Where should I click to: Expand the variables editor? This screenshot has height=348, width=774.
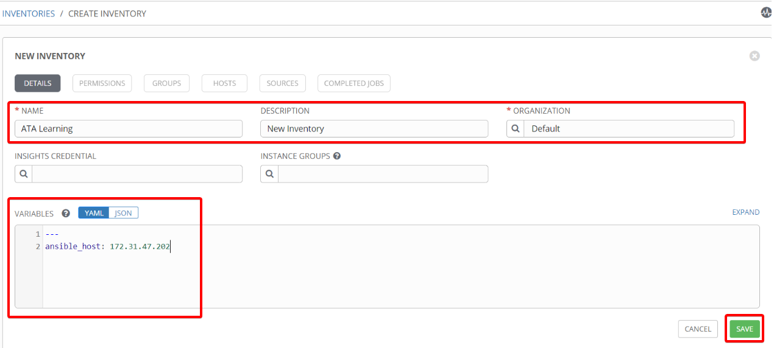click(x=746, y=212)
